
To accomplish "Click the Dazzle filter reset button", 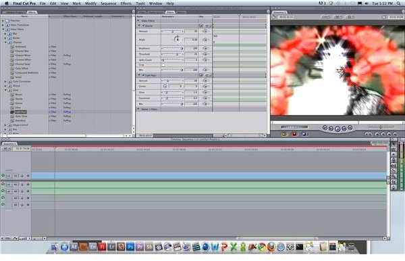I will tap(201, 26).
